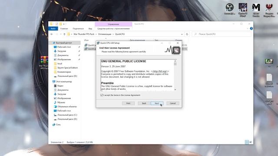Image resolution: width=278 pixels, height=156 pixels.
Task: Open Изображения under Quick access
Action: (x=64, y=59)
